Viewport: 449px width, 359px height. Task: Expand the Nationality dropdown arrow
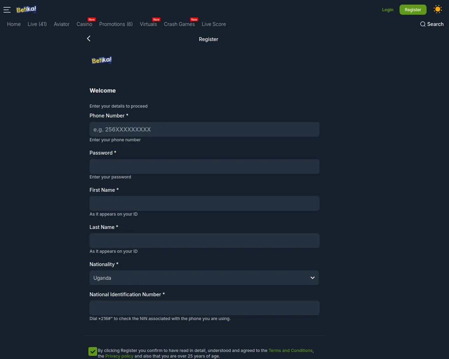tap(313, 278)
